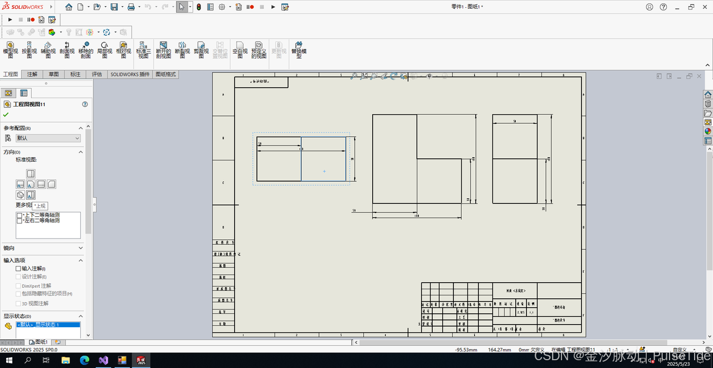Insert a 模型视图 (model view)
Viewport: 713px width, 368px height.
pos(11,50)
